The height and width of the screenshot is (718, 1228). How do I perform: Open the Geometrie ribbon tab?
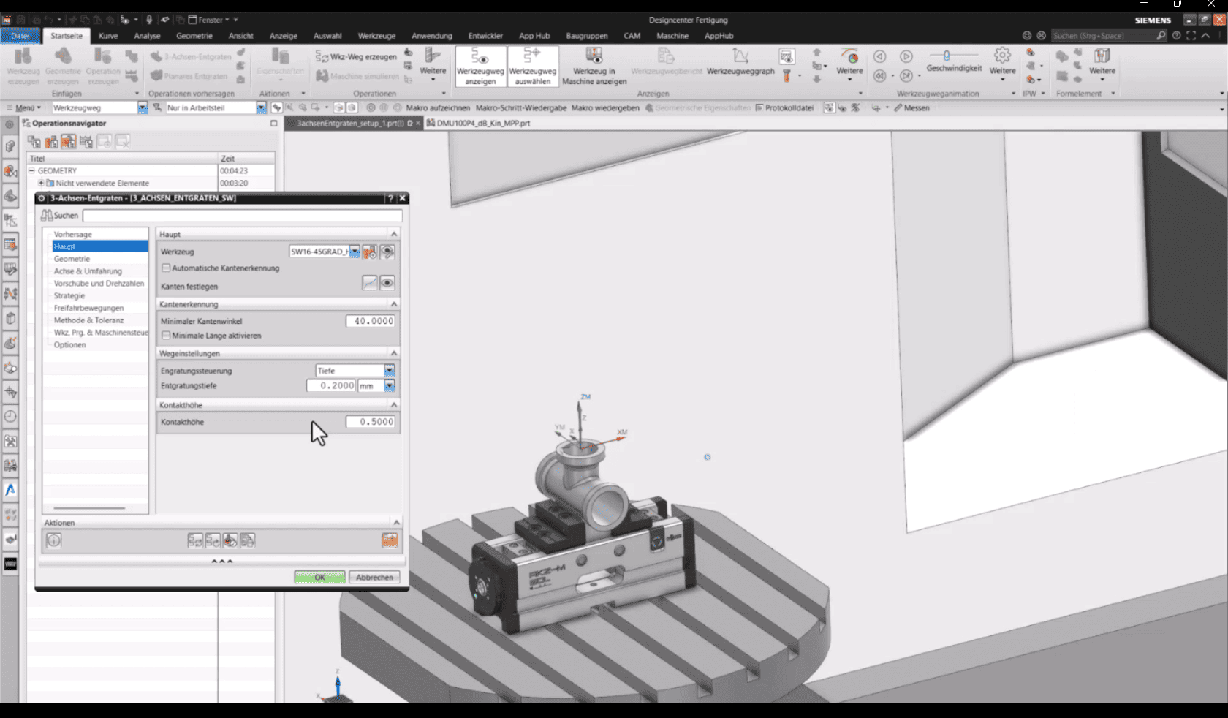point(194,36)
